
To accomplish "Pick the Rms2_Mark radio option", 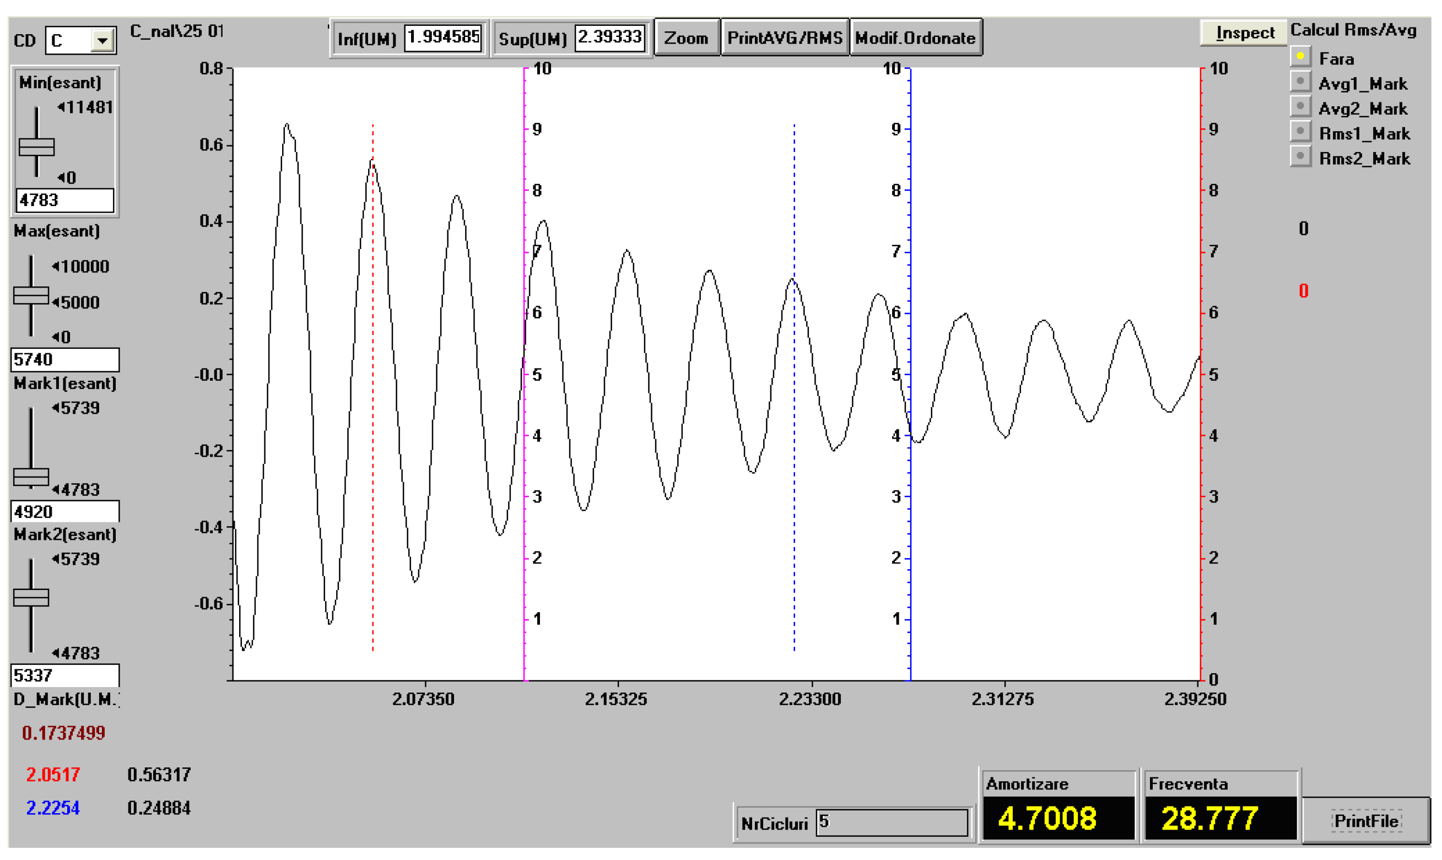I will 1300,157.
